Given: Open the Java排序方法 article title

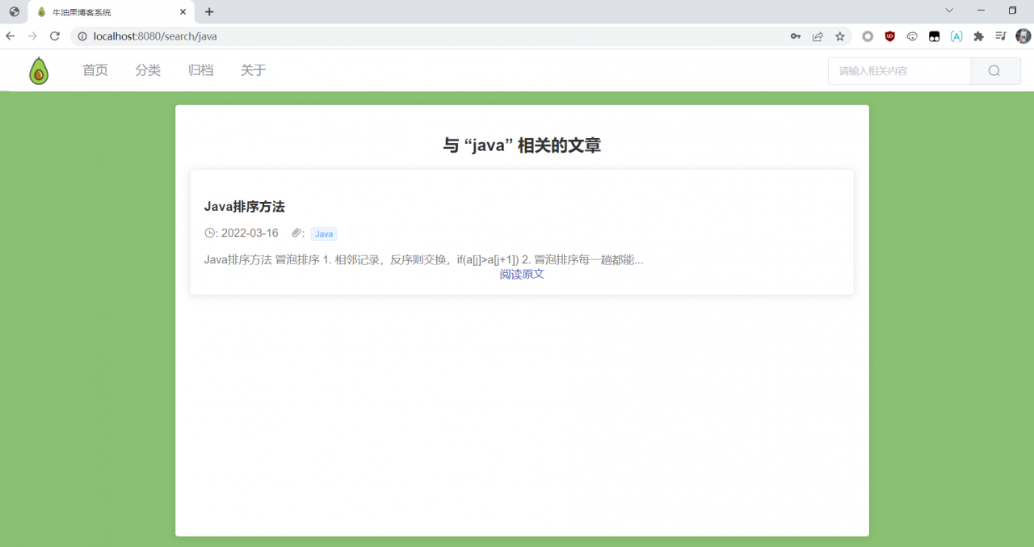Looking at the screenshot, I should point(245,207).
